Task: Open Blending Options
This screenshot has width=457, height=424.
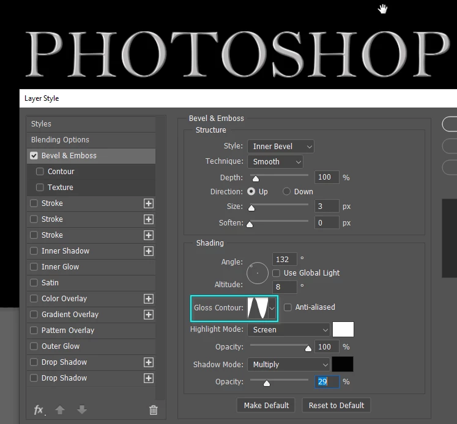Action: tap(91, 140)
